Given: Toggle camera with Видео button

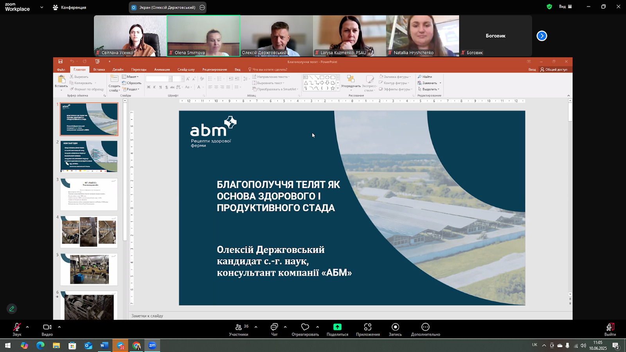Looking at the screenshot, I should (47, 330).
